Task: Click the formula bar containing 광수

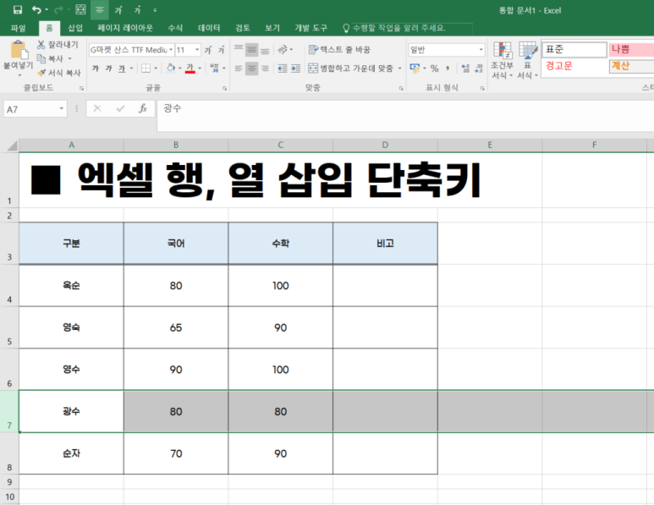Action: pyautogui.click(x=405, y=116)
